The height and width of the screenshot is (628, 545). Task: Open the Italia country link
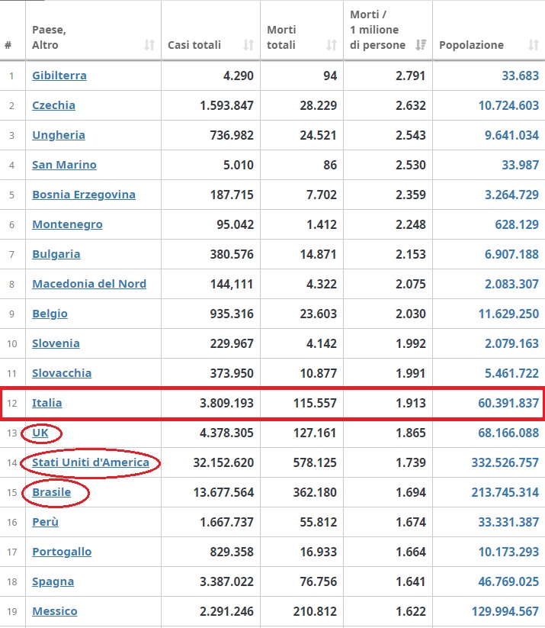47,403
